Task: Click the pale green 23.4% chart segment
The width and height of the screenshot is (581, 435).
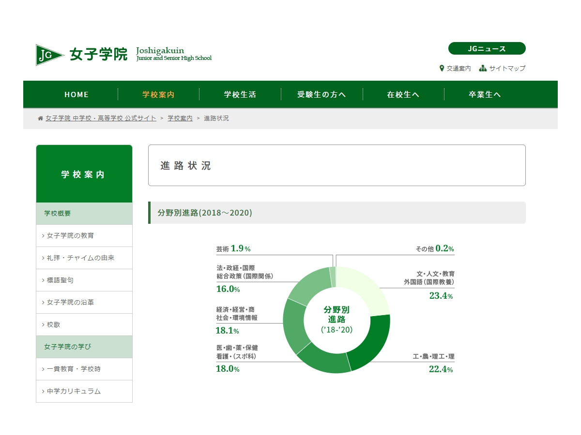Action: click(366, 288)
